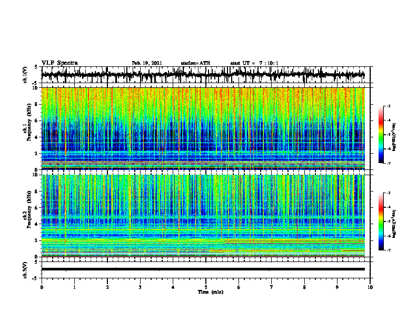
Task: Click time axis tick label "9"
Action: pos(337,287)
